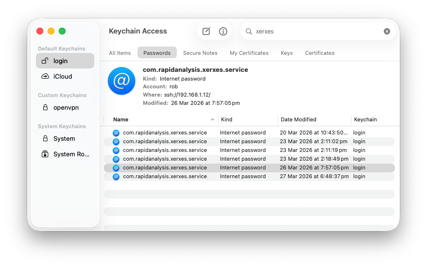
Task: Select the entry modified 26 Mar 2026
Action: pyautogui.click(x=249, y=167)
